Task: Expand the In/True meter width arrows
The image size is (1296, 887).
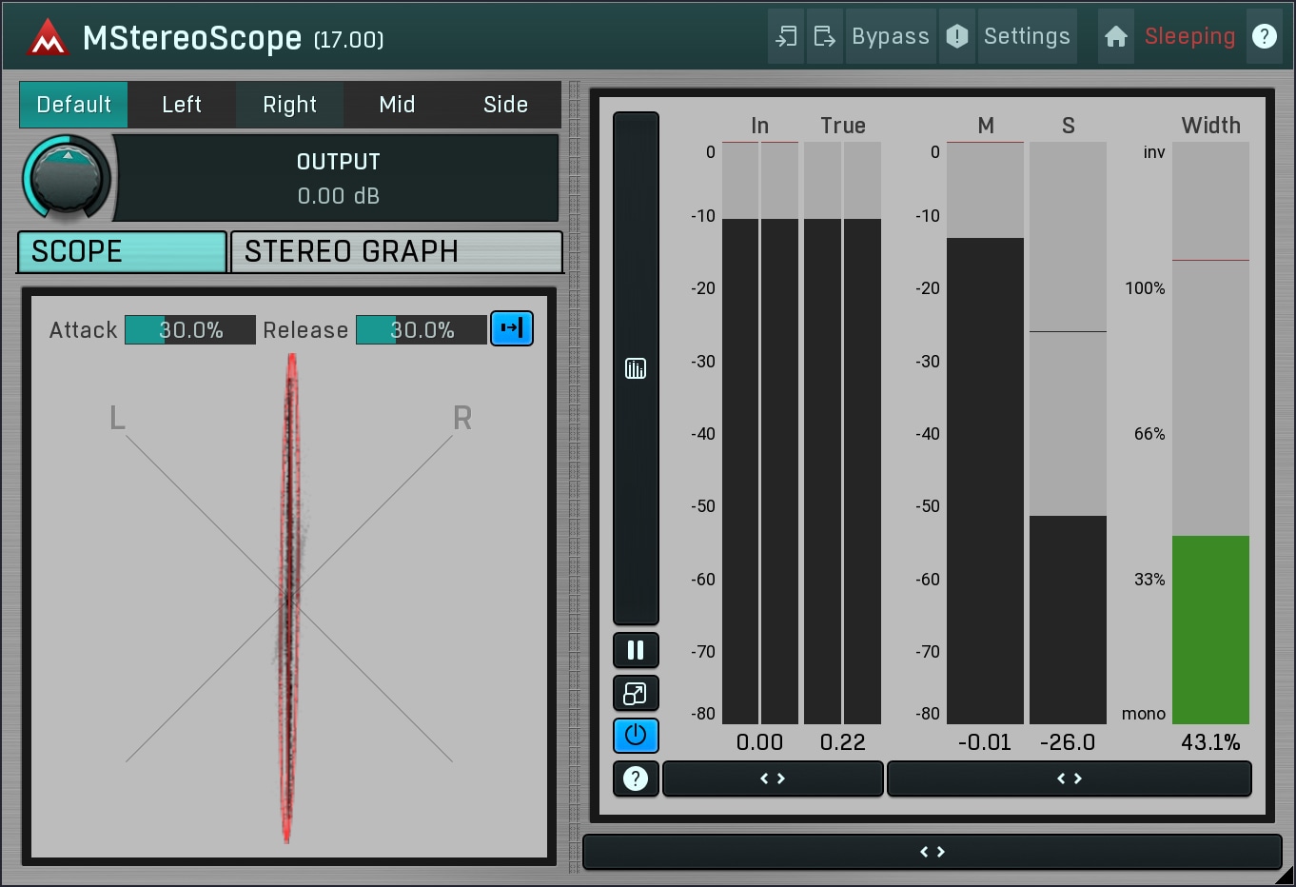Action: click(x=773, y=779)
